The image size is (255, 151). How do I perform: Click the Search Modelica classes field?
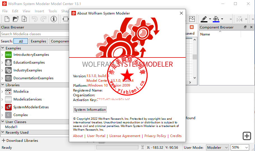click(x=35, y=34)
